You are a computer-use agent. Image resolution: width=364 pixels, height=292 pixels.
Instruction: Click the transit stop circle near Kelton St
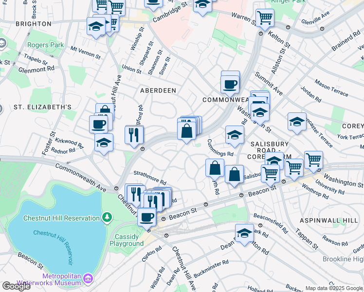[261, 34]
